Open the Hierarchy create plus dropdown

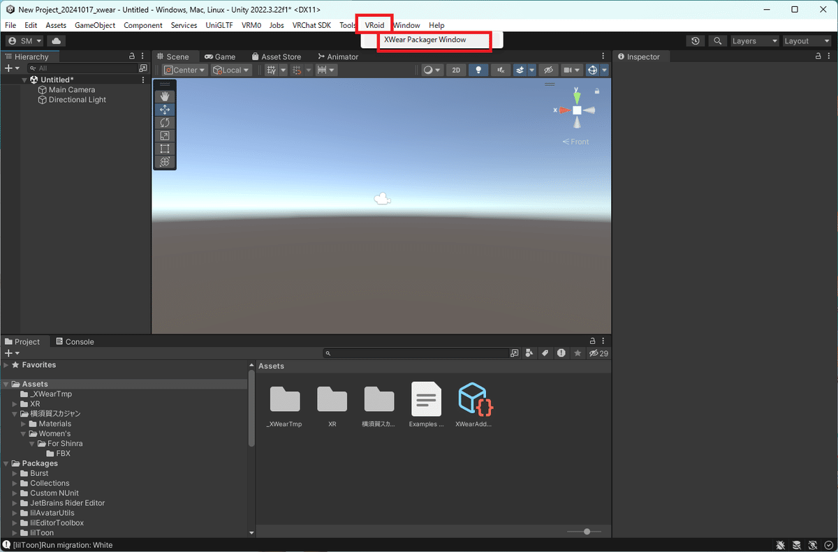12,68
